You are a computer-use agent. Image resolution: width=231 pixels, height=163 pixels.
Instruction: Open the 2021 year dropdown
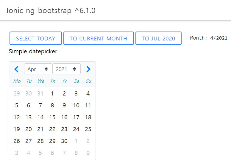pyautogui.click(x=66, y=69)
